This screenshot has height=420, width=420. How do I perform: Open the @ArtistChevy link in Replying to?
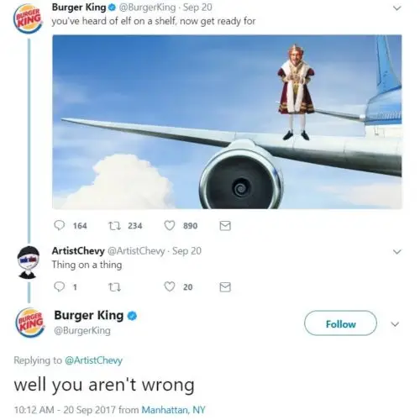pyautogui.click(x=93, y=360)
